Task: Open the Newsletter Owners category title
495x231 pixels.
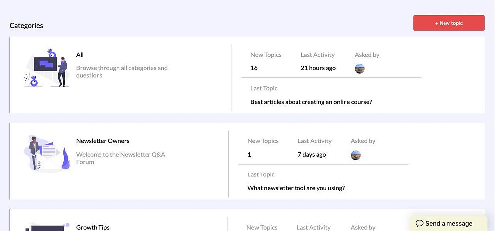Action: pos(102,141)
